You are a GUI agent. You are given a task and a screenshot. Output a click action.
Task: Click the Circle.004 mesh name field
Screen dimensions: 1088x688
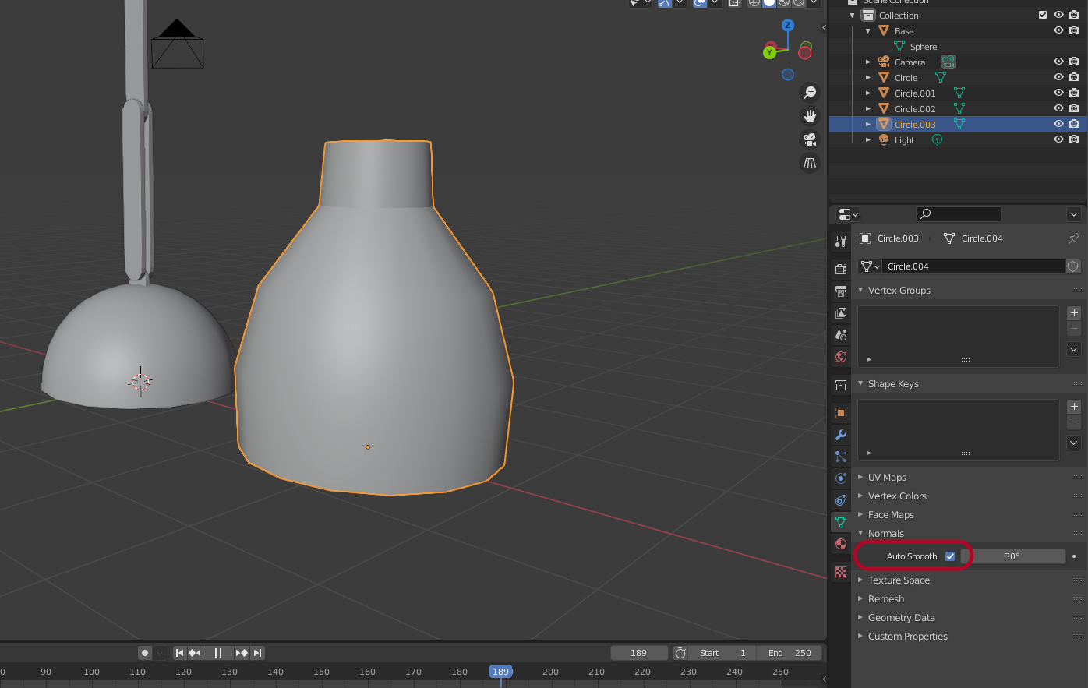(x=973, y=266)
